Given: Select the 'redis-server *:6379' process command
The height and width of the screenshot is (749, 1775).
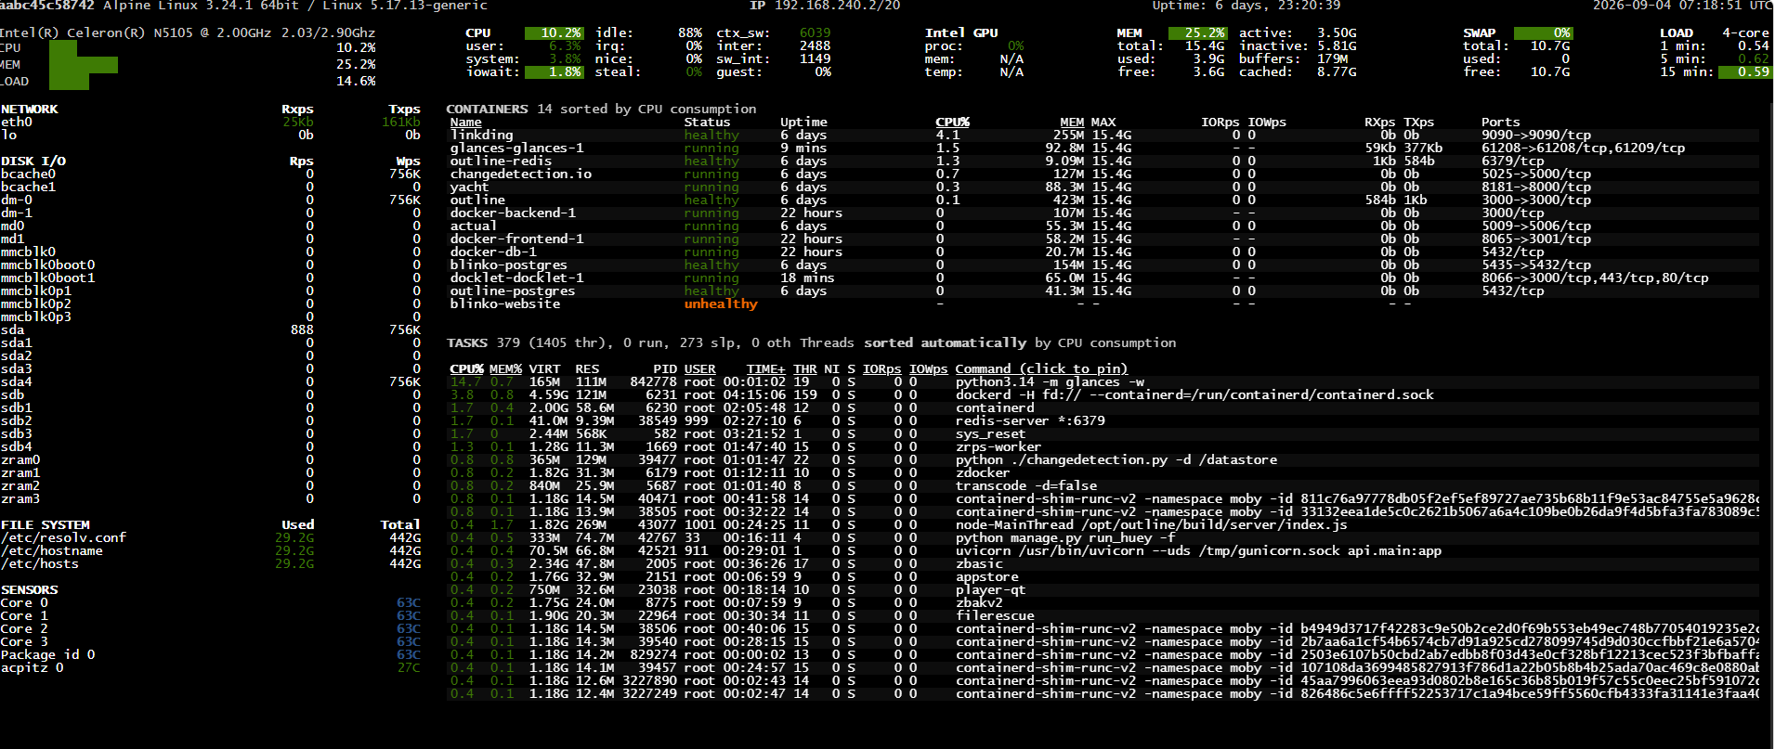Looking at the screenshot, I should tap(1030, 420).
